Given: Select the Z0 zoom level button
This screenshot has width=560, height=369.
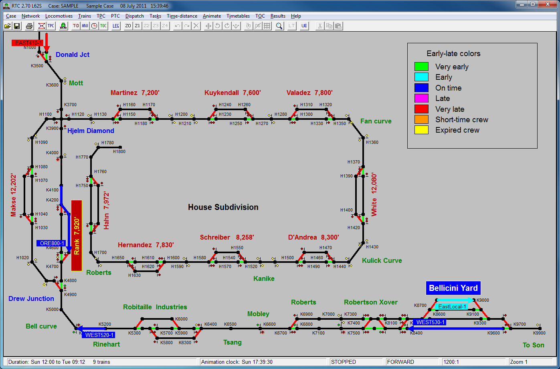Looking at the screenshot, I should pyautogui.click(x=128, y=26).
